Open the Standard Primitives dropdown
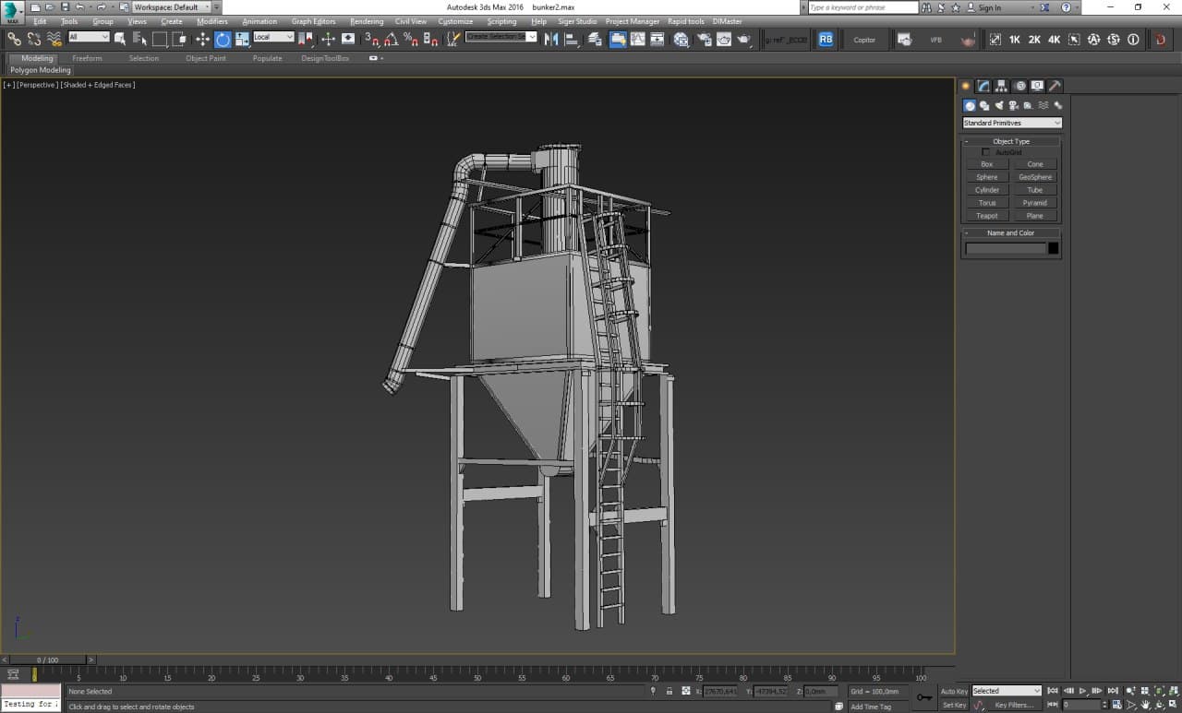Image resolution: width=1182 pixels, height=713 pixels. [x=1012, y=123]
